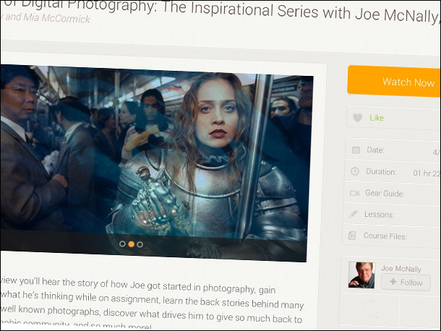Click the 'Course Files:' label text
Viewport: 441px width, 331px height.
385,236
